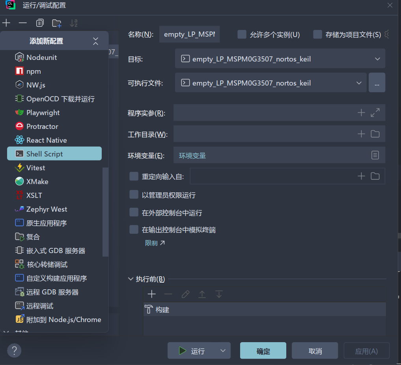Select XMake configuration
The image size is (401, 365).
54,181
